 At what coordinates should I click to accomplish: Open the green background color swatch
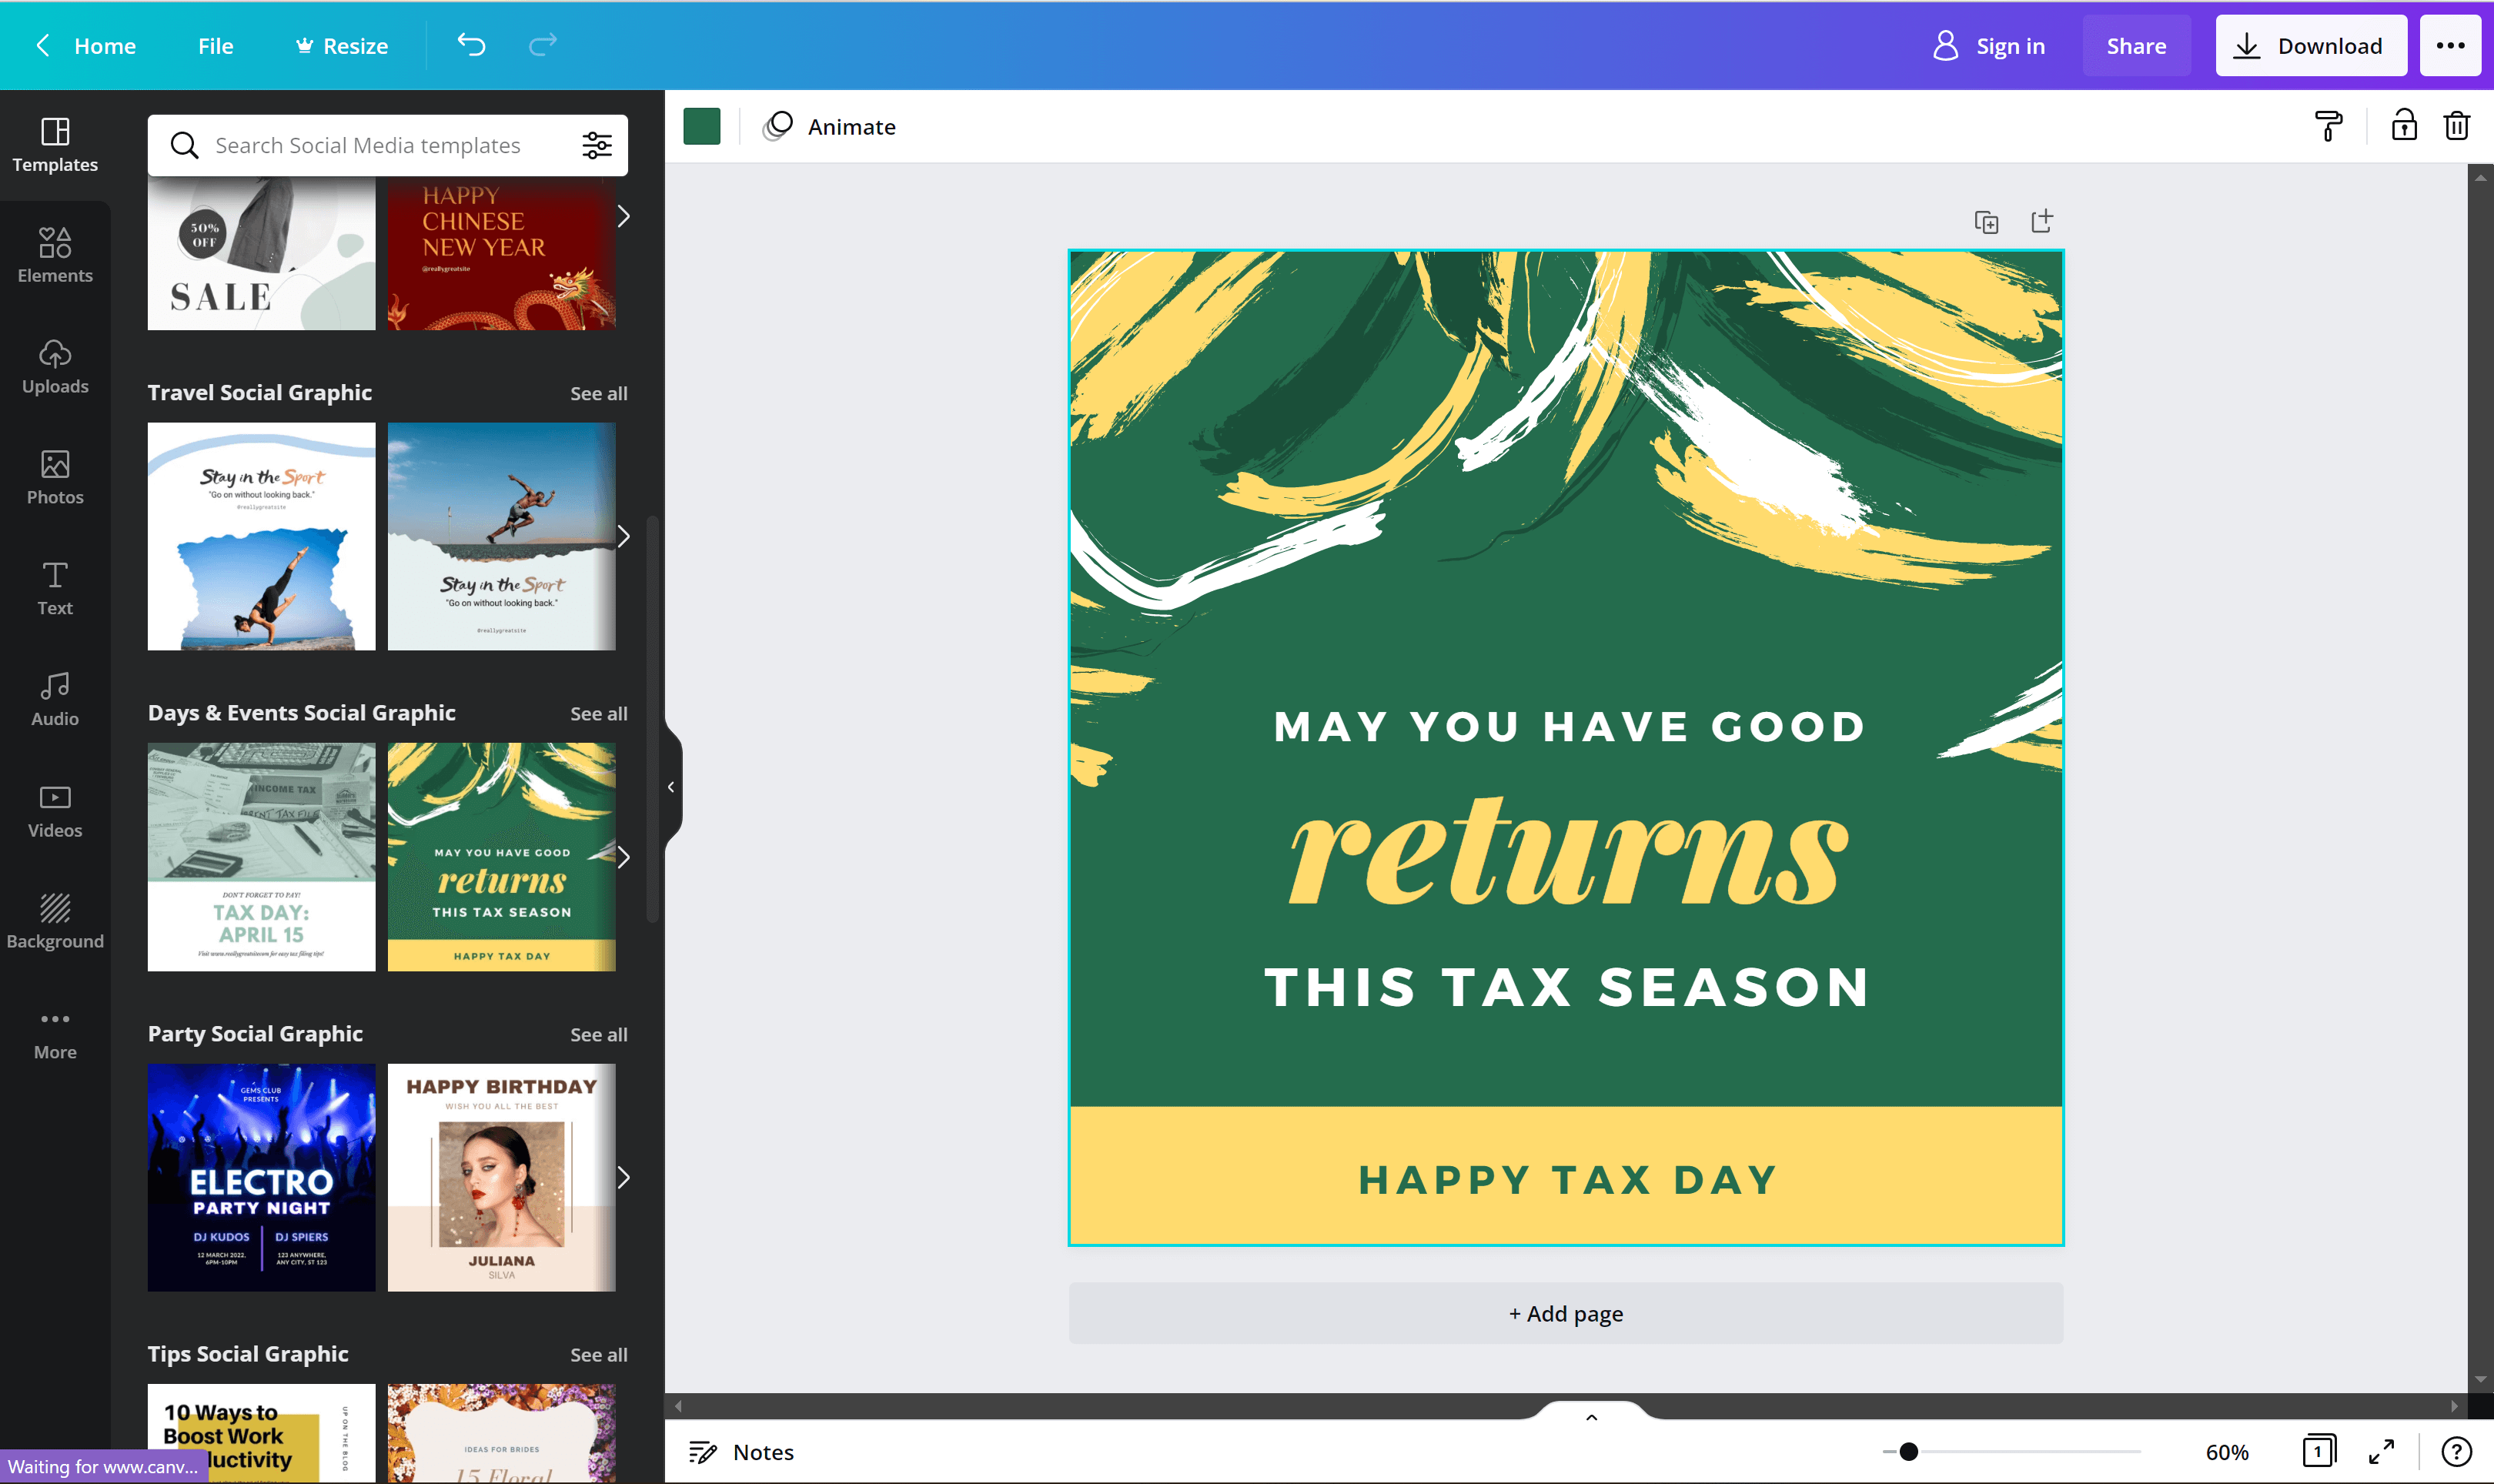[702, 127]
